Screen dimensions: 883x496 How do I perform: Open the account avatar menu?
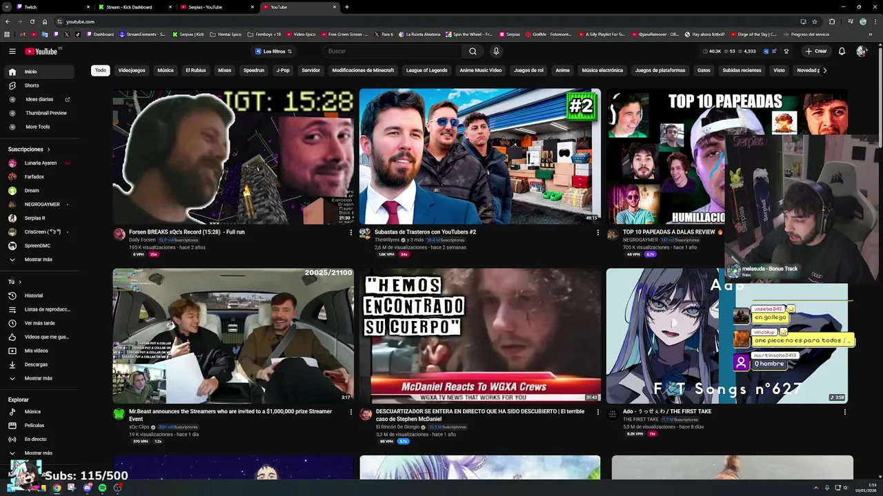point(862,51)
